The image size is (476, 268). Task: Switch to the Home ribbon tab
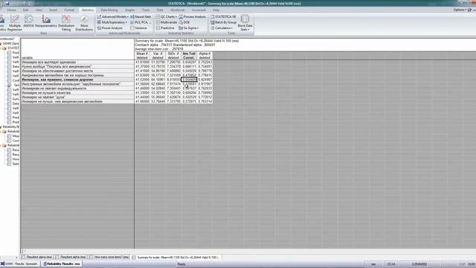12,10
